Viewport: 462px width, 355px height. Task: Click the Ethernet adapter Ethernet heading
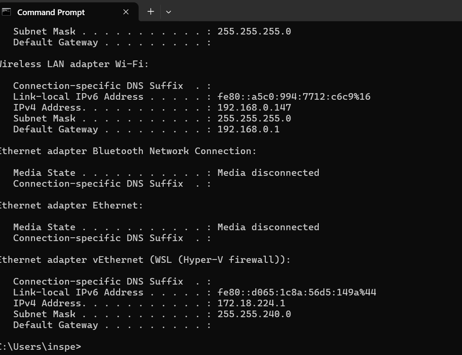(70, 206)
